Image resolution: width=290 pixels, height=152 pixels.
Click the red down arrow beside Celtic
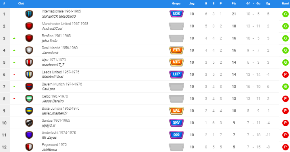coord(14,98)
